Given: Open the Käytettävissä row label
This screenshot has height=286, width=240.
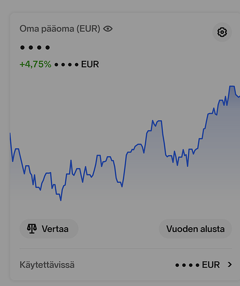Looking at the screenshot, I should 47,265.
